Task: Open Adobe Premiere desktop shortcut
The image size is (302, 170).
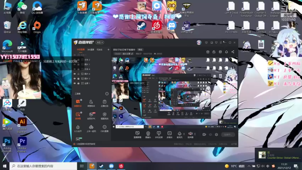Action: pos(22,145)
